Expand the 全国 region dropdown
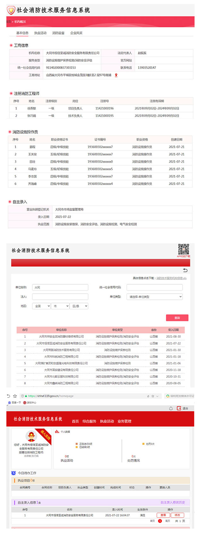The height and width of the screenshot is (541, 205). [x=41, y=306]
